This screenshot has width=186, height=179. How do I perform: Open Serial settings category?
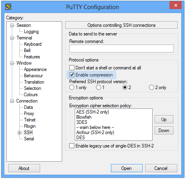coord(29,139)
